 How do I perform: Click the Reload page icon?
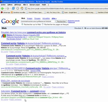(x=13, y=8)
